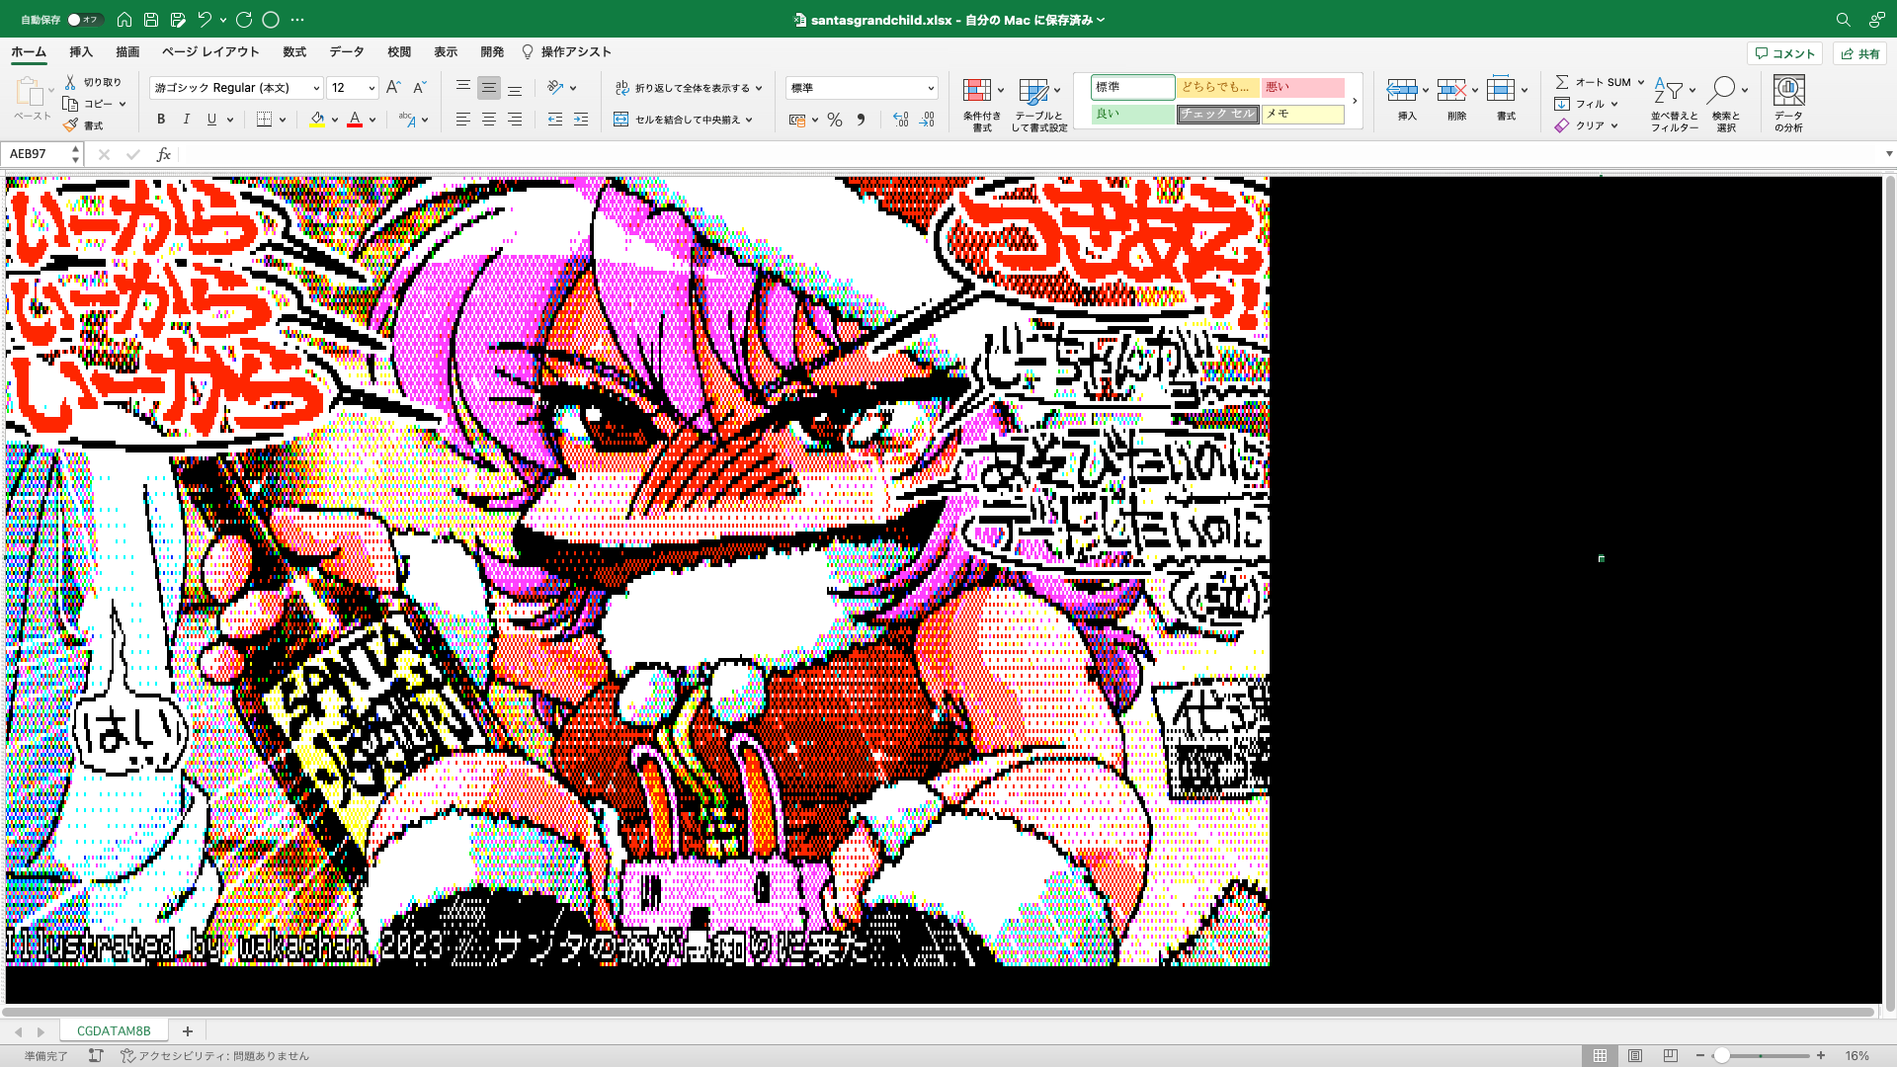Open Tell Me search assistant
The image size is (1897, 1067).
click(566, 51)
